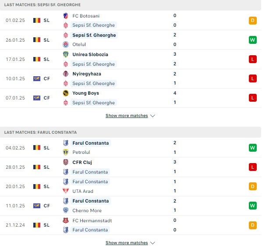
Task: Click the Nyiregyhaza team badge
Action: pyautogui.click(x=66, y=74)
